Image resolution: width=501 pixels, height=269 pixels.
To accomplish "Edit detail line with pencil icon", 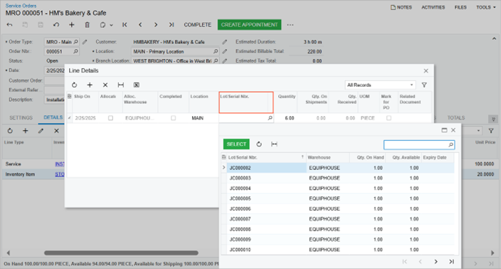I will point(41,131).
